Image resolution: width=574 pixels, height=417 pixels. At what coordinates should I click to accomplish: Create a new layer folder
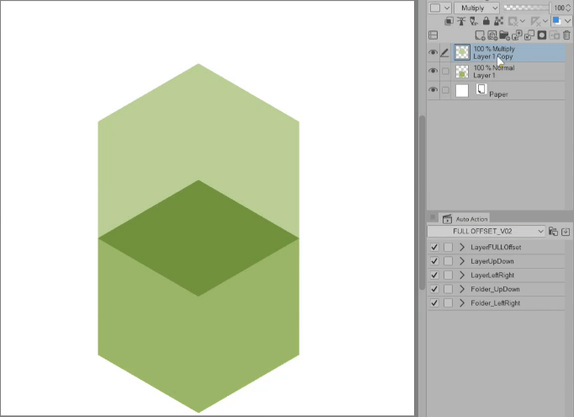504,35
